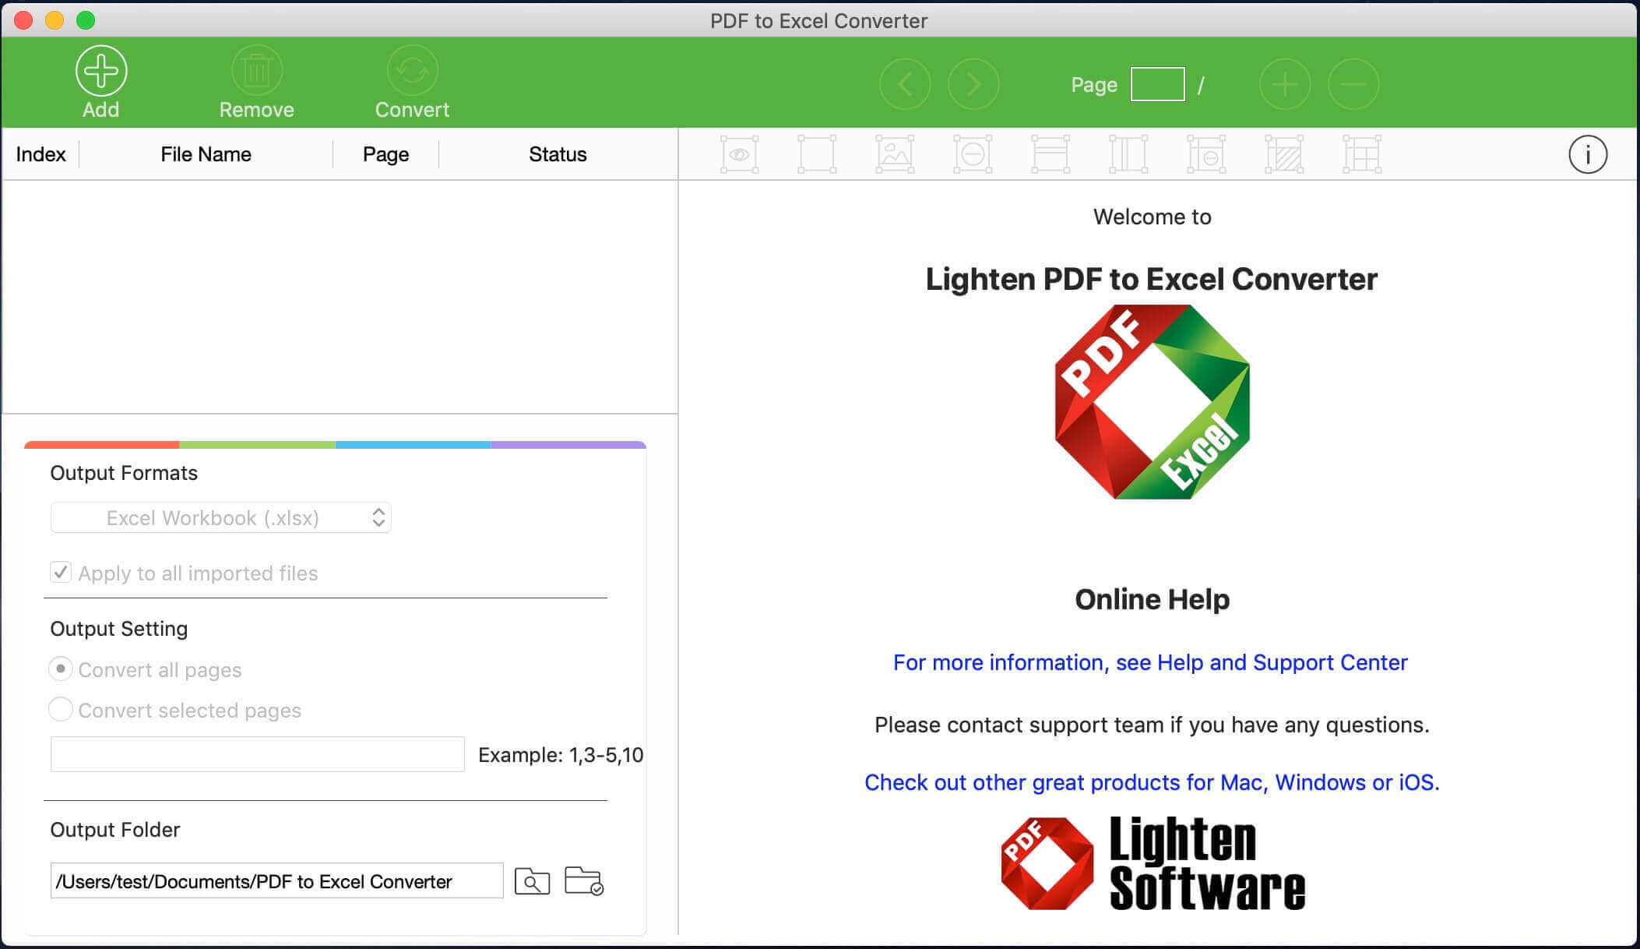Select the hatched area tool
The image size is (1640, 949).
point(1284,154)
